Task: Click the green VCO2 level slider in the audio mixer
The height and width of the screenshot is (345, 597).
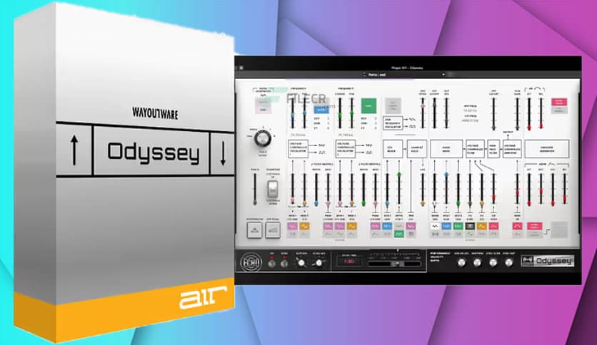Action: (458, 189)
